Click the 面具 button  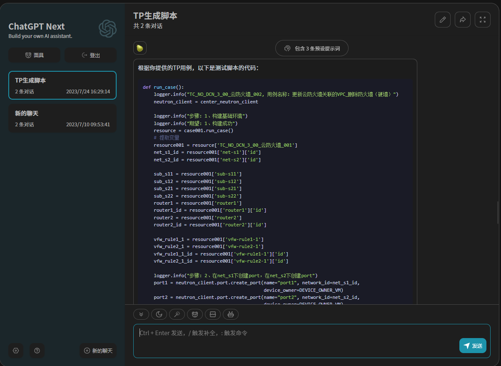coord(35,55)
